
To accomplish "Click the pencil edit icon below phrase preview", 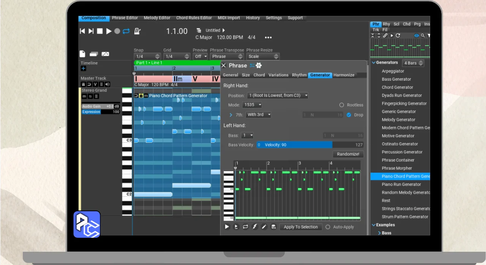I will (x=264, y=227).
